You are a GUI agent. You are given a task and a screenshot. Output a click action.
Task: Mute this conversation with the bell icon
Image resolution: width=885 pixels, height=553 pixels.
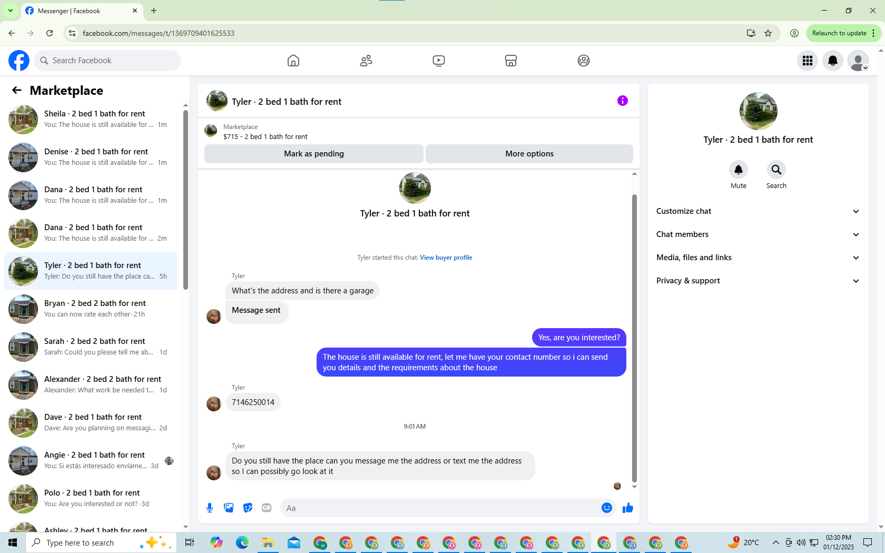739,170
